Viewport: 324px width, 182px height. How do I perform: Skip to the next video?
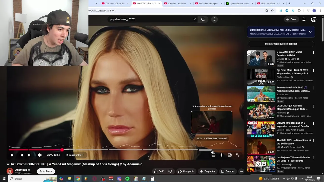click(29, 155)
